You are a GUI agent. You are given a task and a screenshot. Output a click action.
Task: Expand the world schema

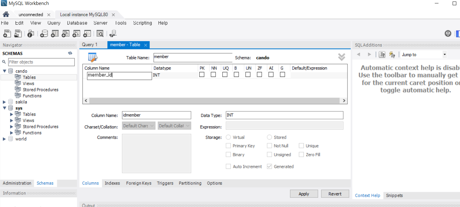[4, 139]
